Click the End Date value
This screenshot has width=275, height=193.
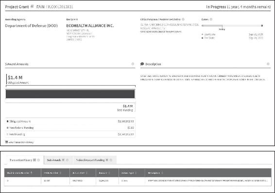(256, 38)
